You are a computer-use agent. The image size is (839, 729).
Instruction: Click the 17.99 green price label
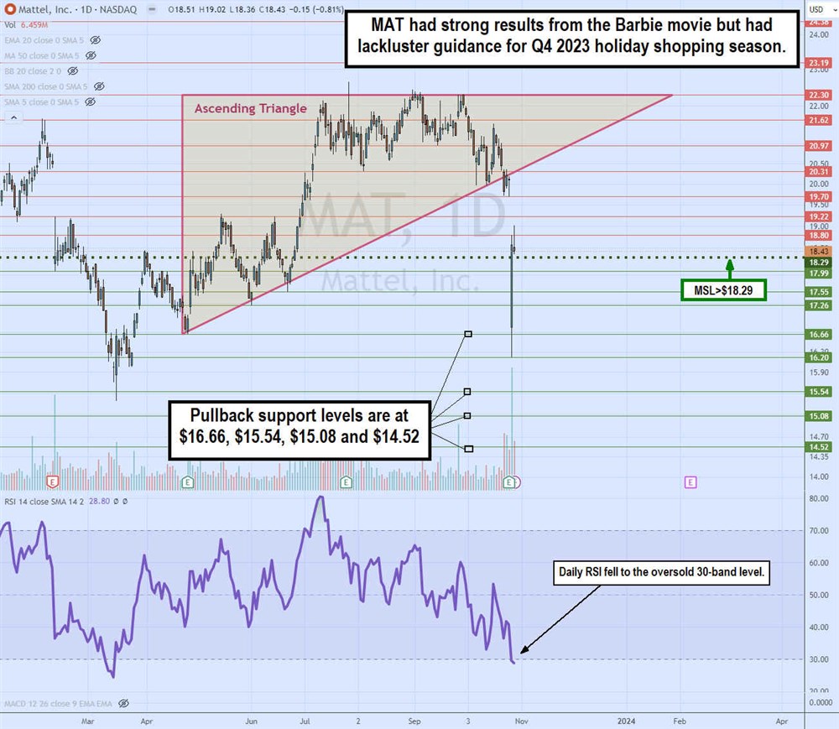point(819,273)
